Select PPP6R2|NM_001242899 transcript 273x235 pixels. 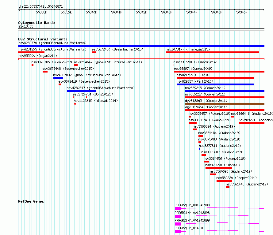coord(192,220)
